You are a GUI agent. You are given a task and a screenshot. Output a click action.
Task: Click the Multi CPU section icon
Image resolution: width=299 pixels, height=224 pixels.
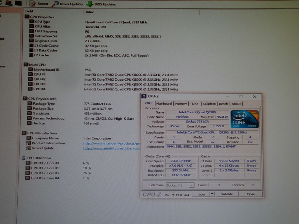point(26,65)
